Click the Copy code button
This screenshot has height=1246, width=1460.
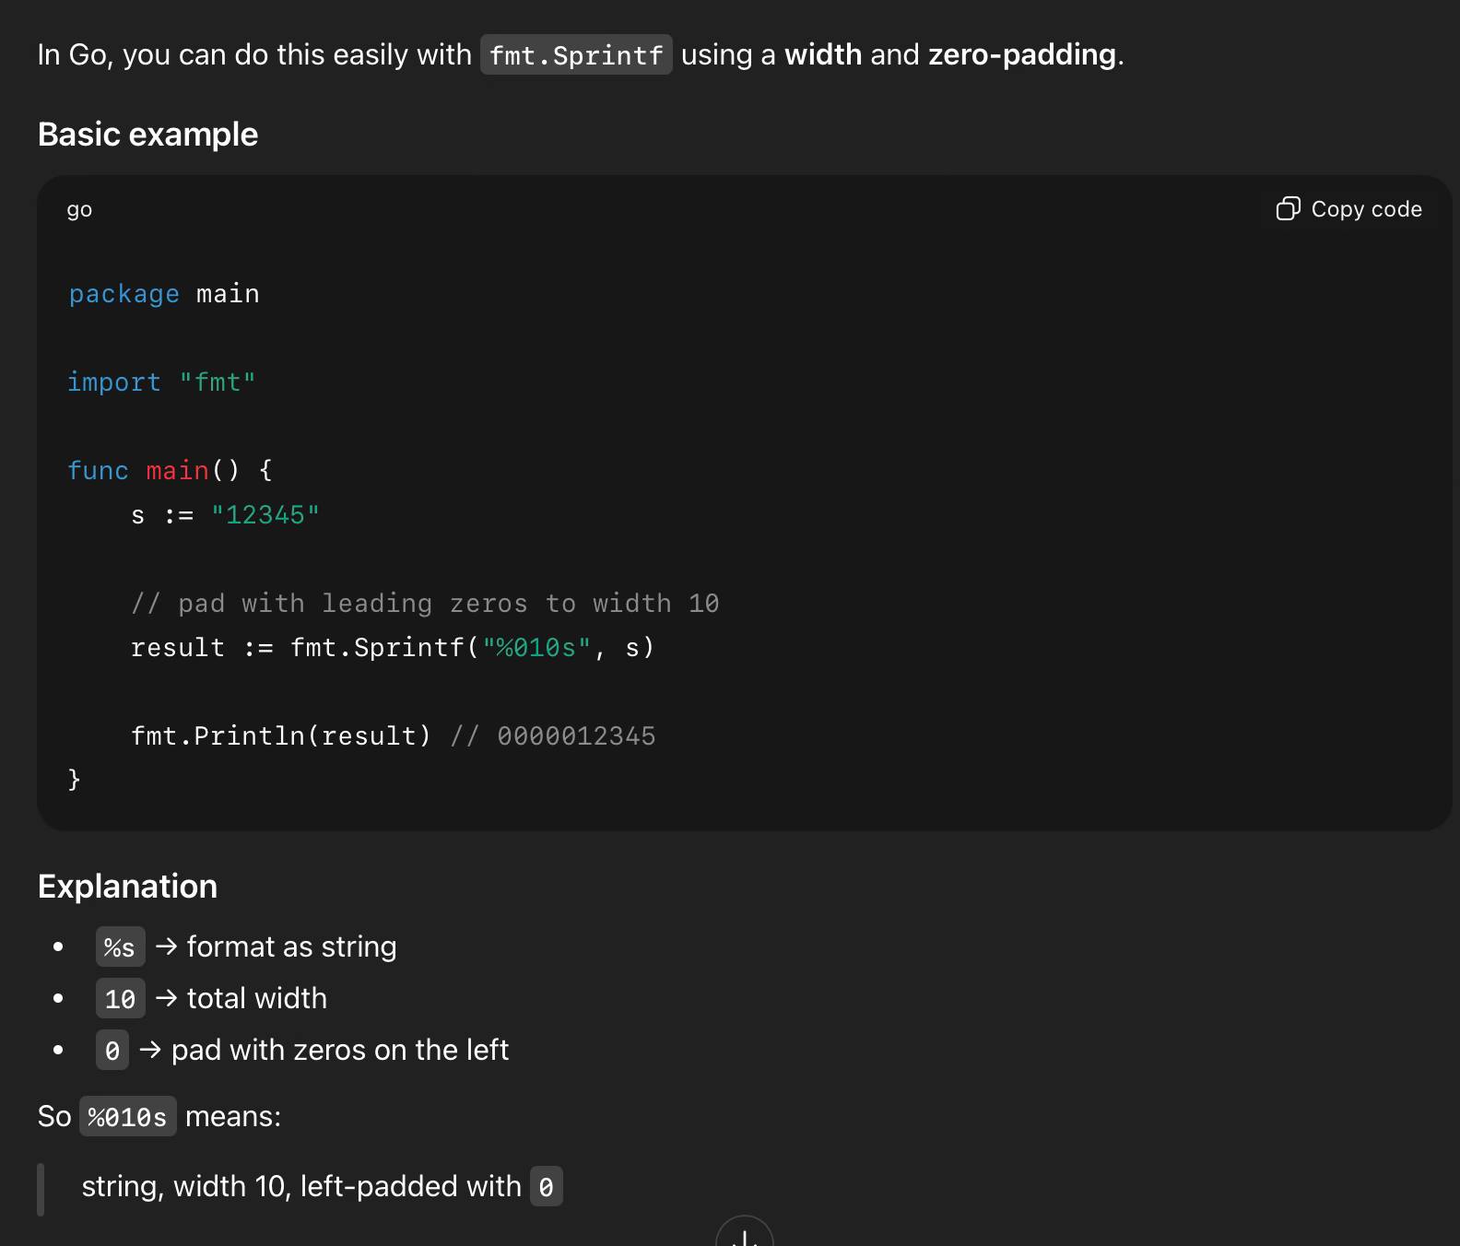(x=1348, y=209)
